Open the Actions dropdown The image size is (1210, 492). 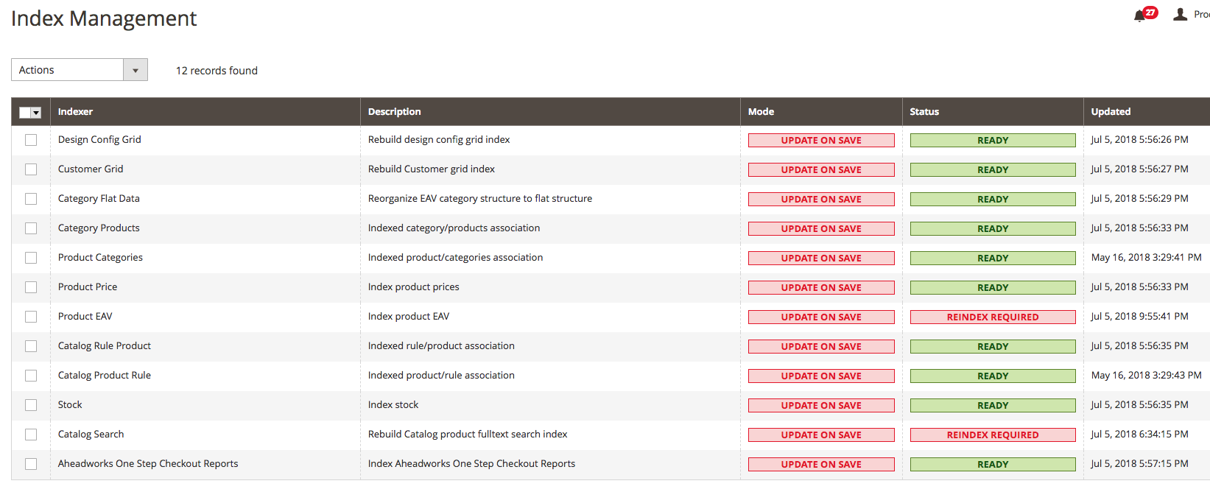point(79,70)
